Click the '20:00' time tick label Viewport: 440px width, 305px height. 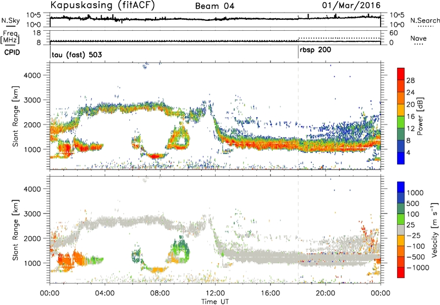tap(326, 293)
